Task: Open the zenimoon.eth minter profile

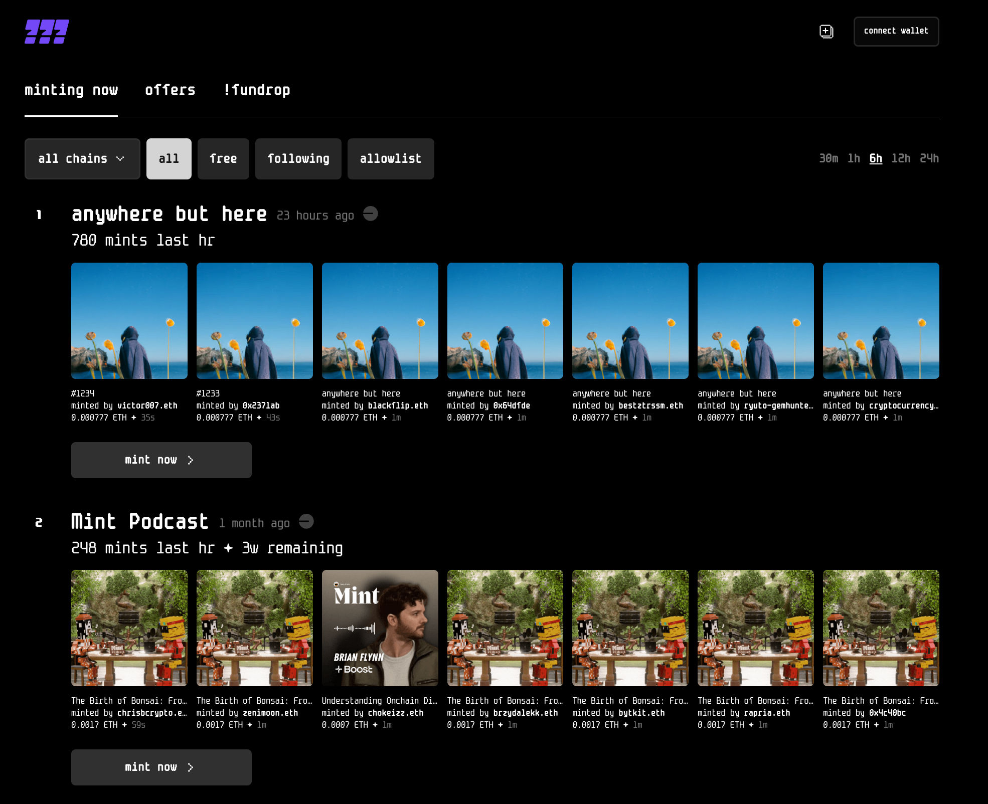Action: [x=270, y=713]
